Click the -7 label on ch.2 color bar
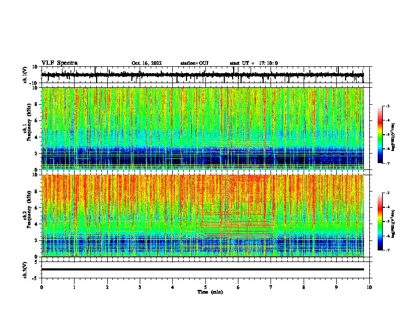Image resolution: width=416 pixels, height=322 pixels. pyautogui.click(x=388, y=250)
